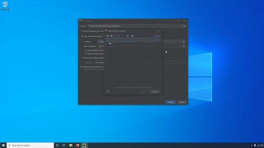Toggle show hidden files icon

132,36
